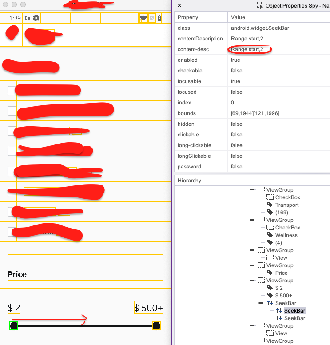Click the right range end slider thumb
330x345 pixels.
point(156,326)
